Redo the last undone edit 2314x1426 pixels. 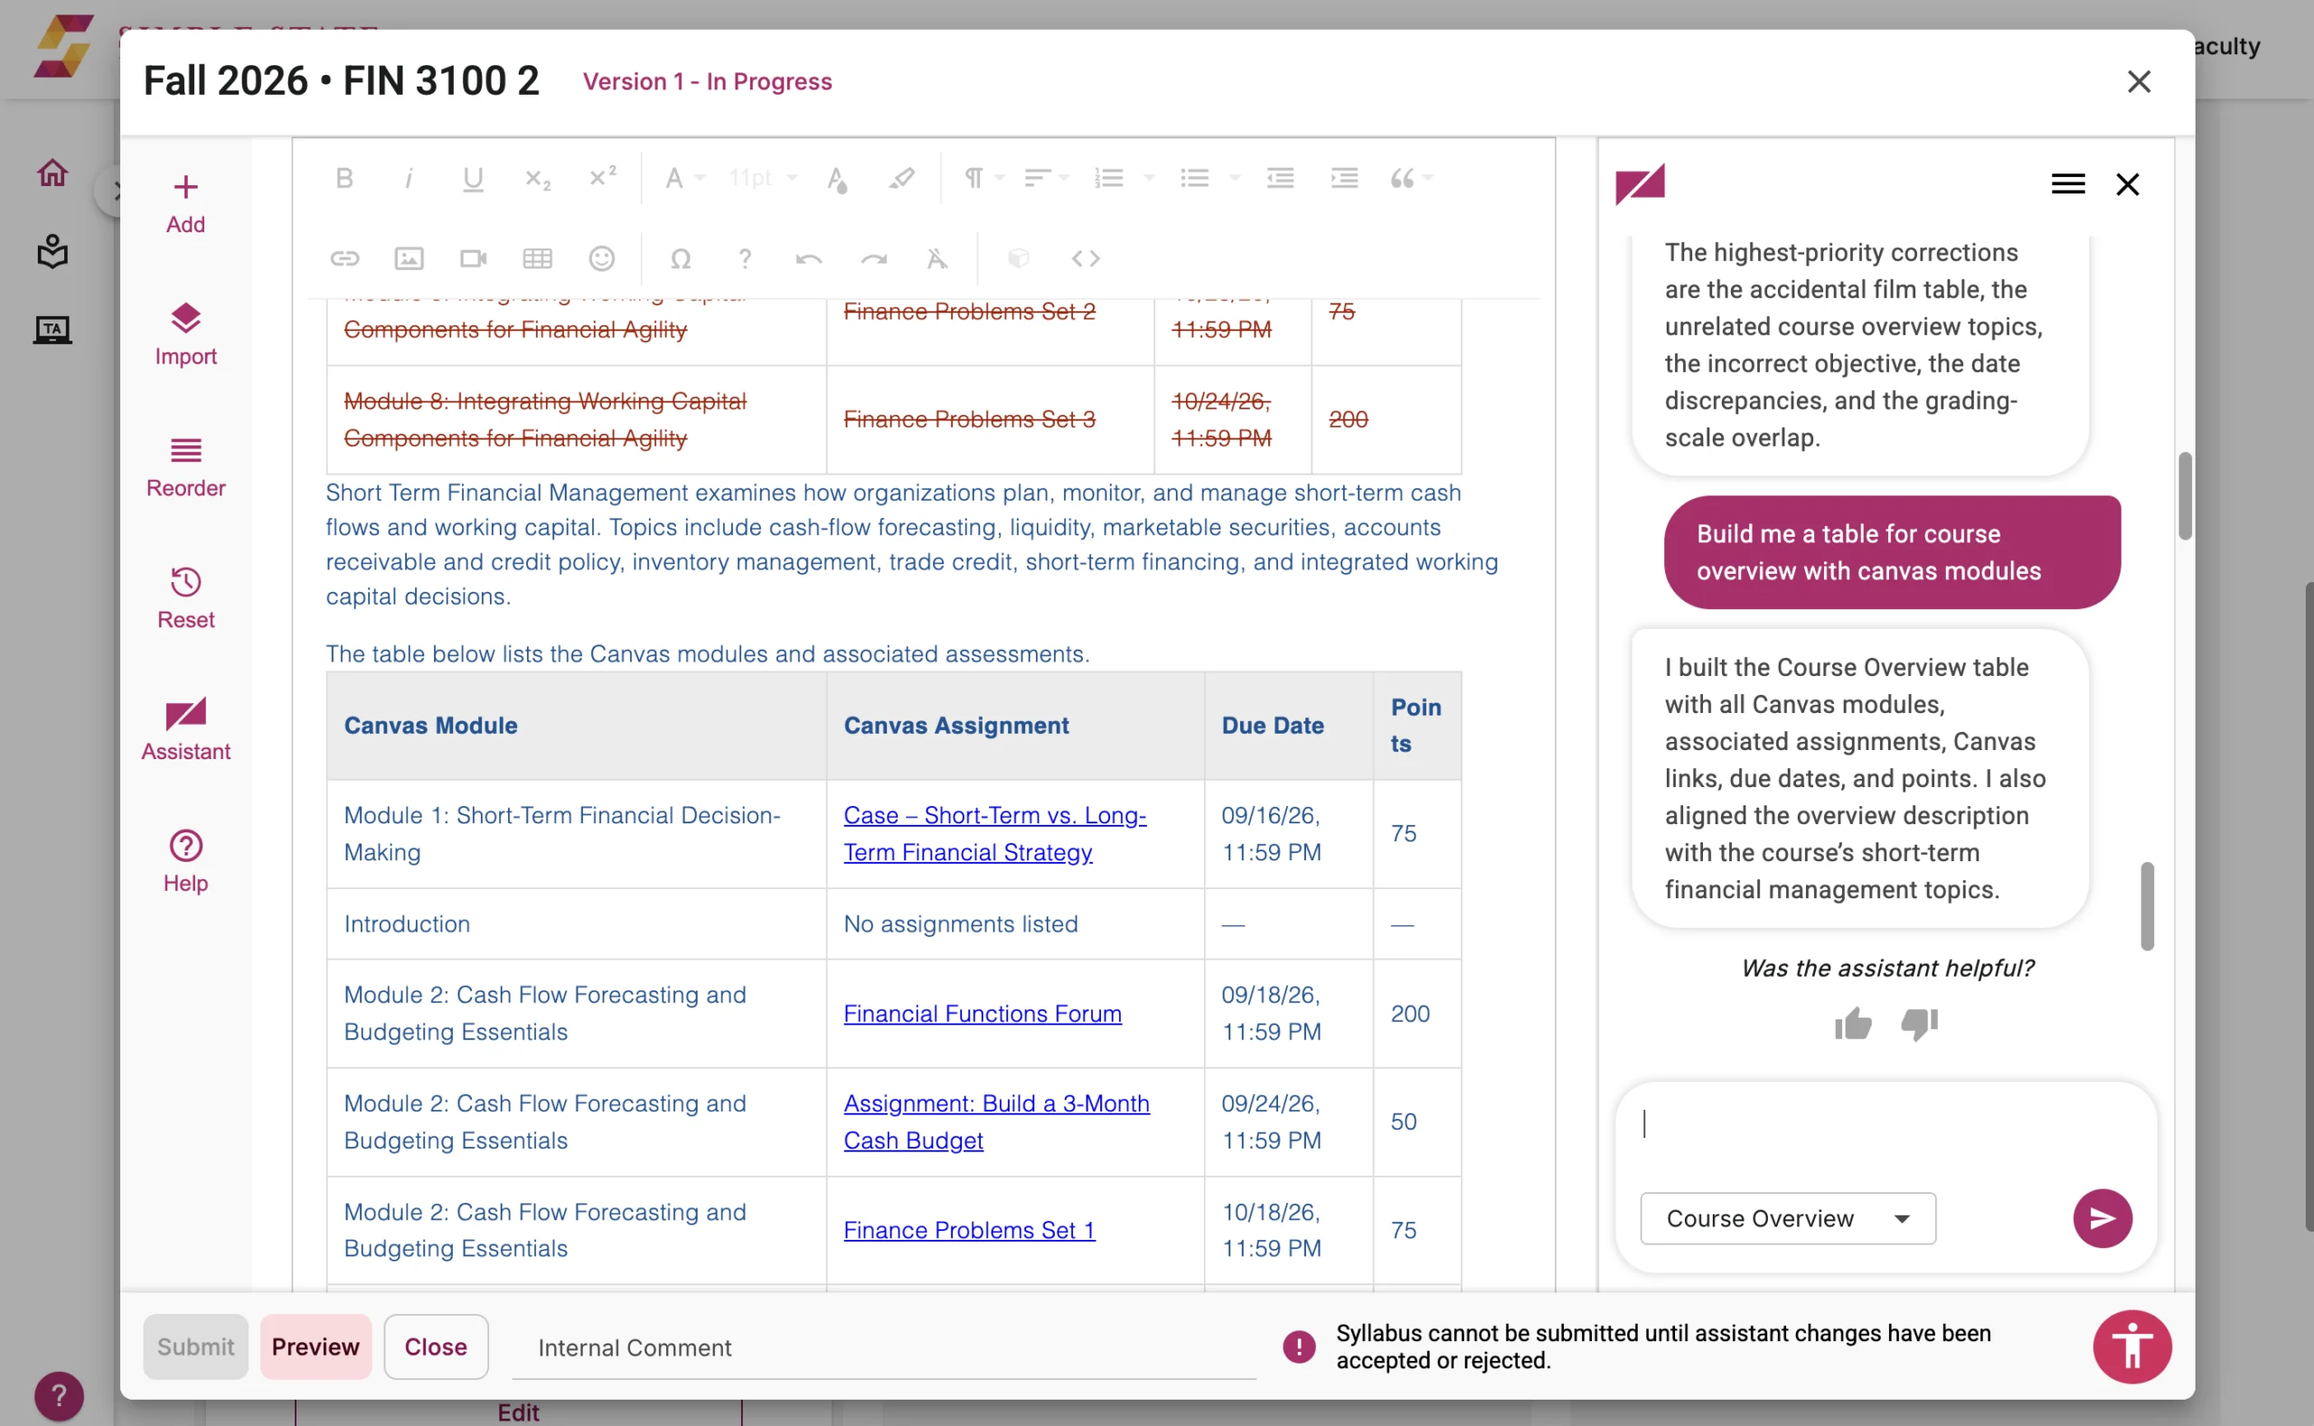coord(873,258)
